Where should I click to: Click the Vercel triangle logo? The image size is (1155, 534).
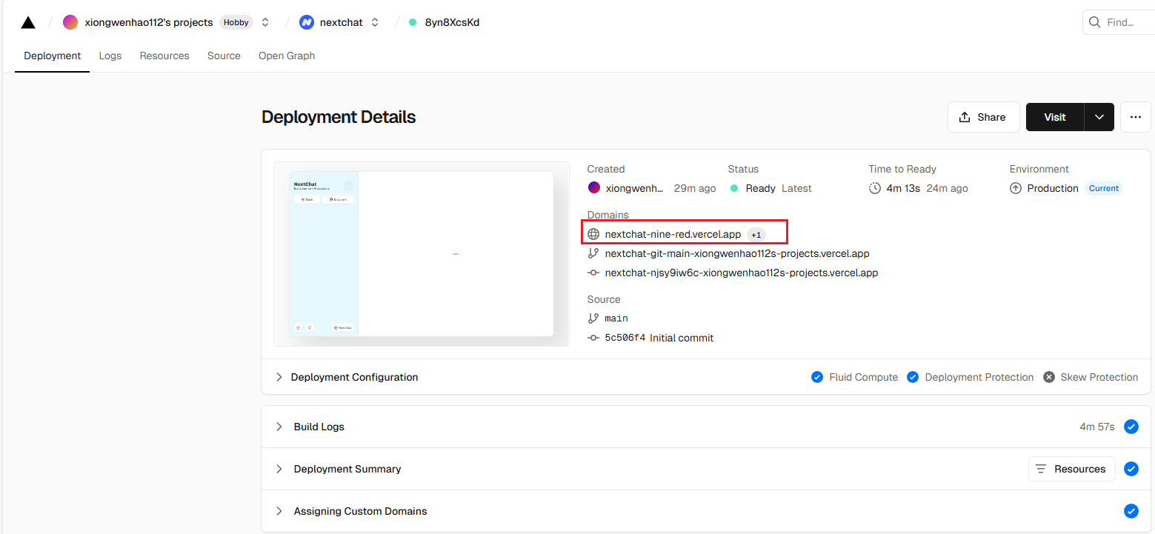coord(28,22)
